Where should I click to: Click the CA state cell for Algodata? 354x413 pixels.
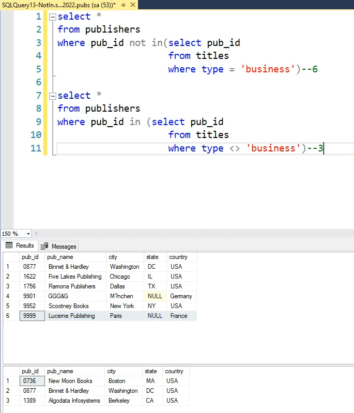coord(152,401)
